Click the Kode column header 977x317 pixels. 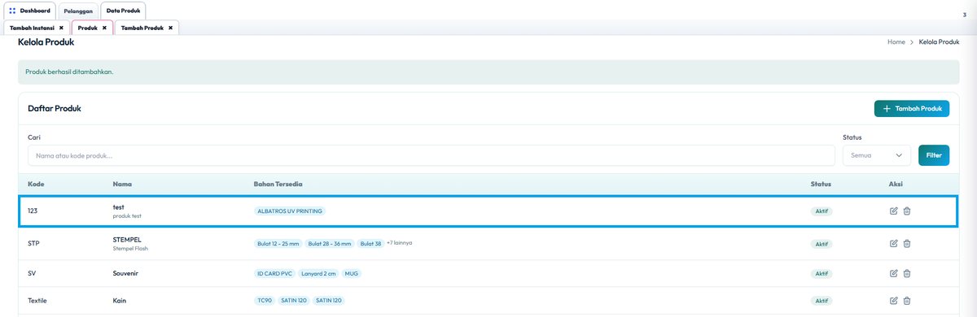pyautogui.click(x=36, y=184)
